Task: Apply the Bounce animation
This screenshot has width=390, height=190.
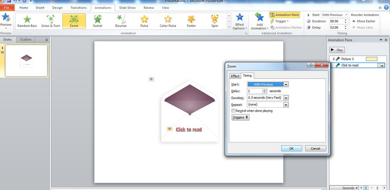Action: pyautogui.click(x=121, y=21)
